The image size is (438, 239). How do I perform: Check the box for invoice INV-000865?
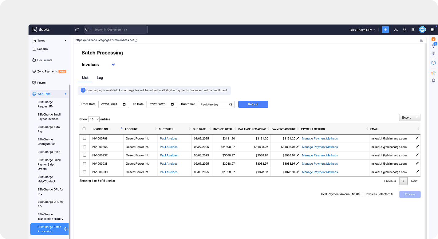85,147
